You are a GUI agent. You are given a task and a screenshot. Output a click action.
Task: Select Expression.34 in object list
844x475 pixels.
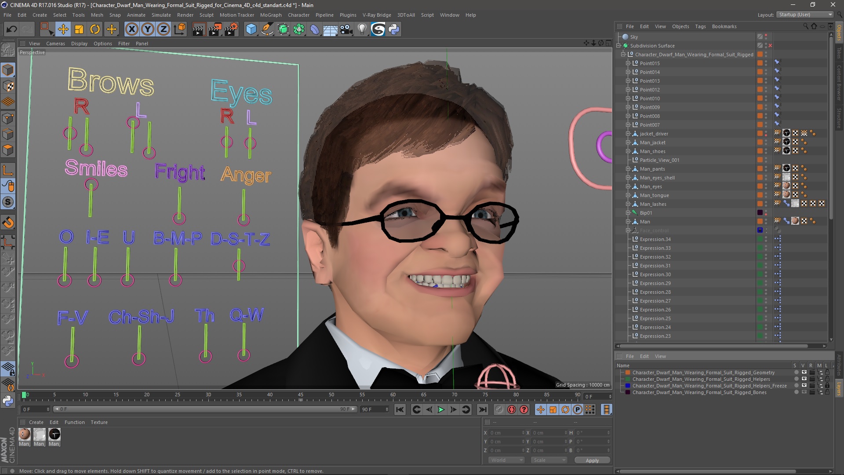click(x=655, y=239)
